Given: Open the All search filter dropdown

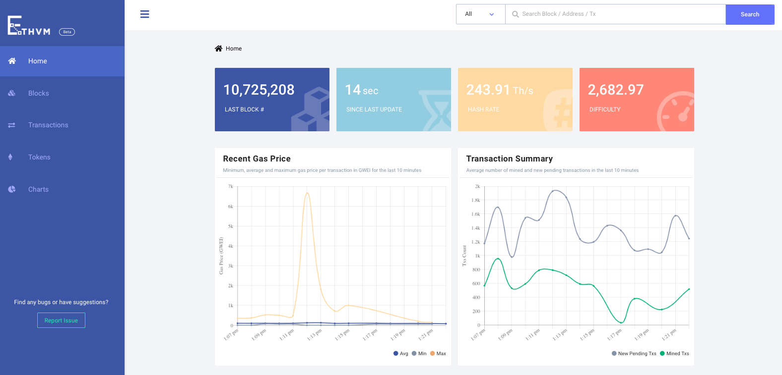Looking at the screenshot, I should coord(480,14).
